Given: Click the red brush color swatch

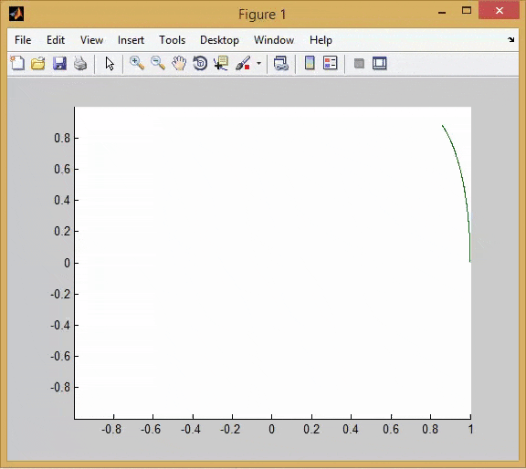Looking at the screenshot, I should (x=247, y=67).
